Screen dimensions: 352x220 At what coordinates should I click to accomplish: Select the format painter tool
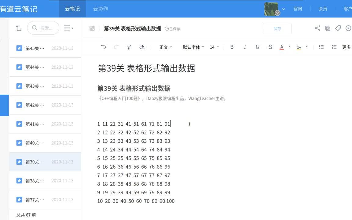pos(129,47)
